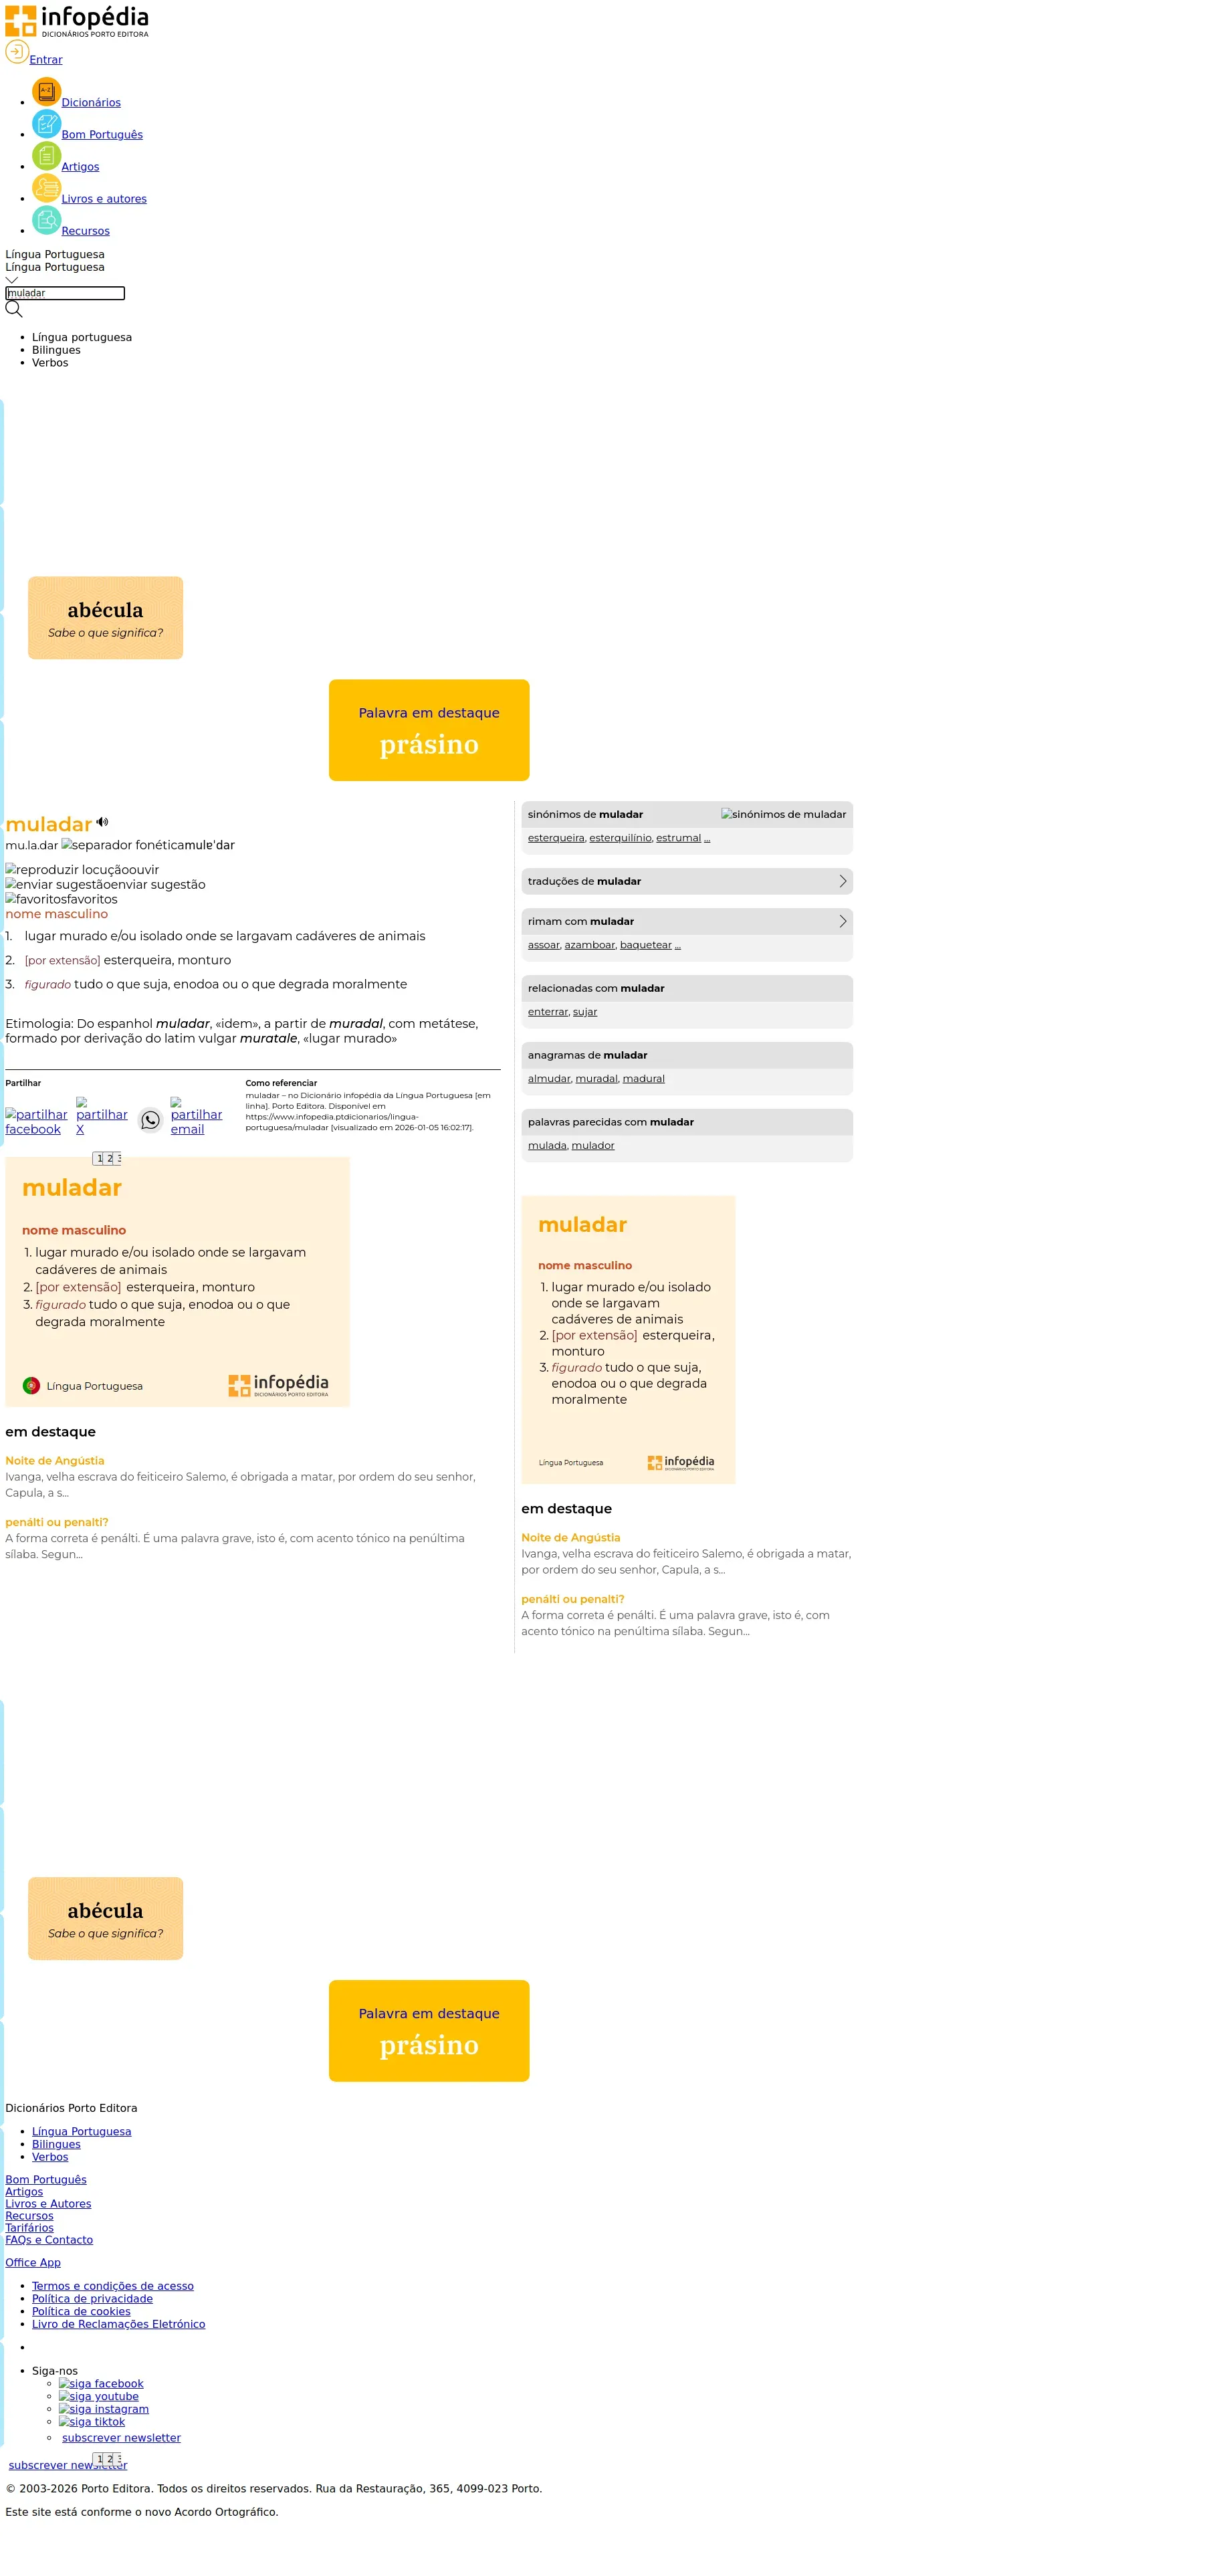The image size is (1209, 2576).
Task: Click the siga youtube icon link
Action: click(x=99, y=2396)
